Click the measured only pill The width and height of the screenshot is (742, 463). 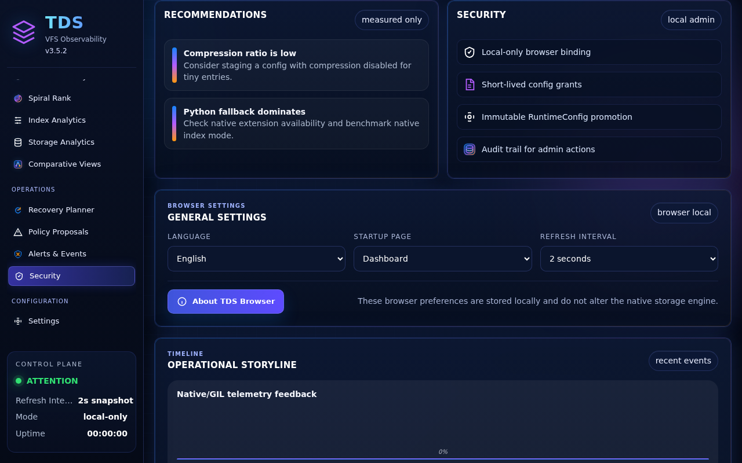(x=392, y=20)
